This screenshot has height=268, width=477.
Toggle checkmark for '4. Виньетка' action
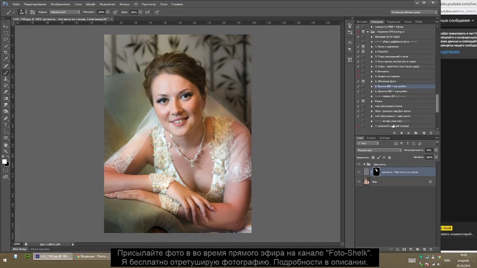coord(358,71)
